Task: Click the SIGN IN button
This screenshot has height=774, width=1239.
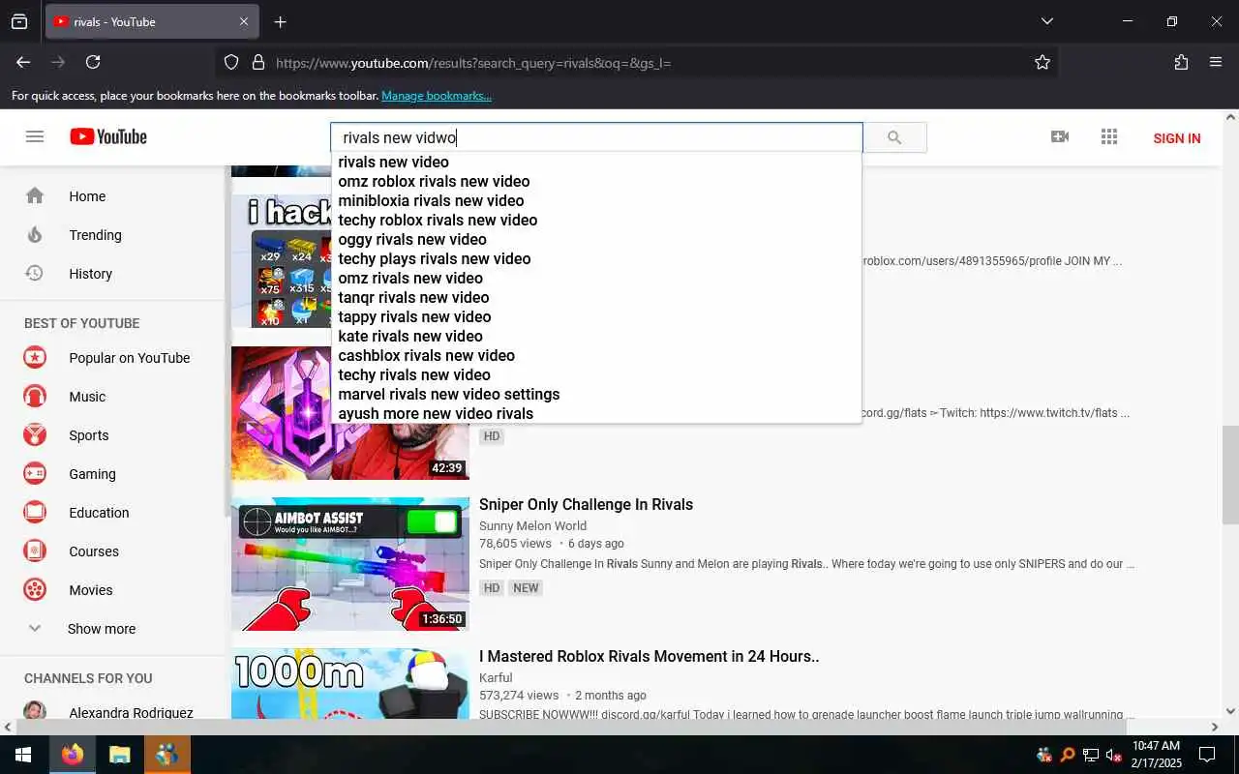Action: [1176, 138]
